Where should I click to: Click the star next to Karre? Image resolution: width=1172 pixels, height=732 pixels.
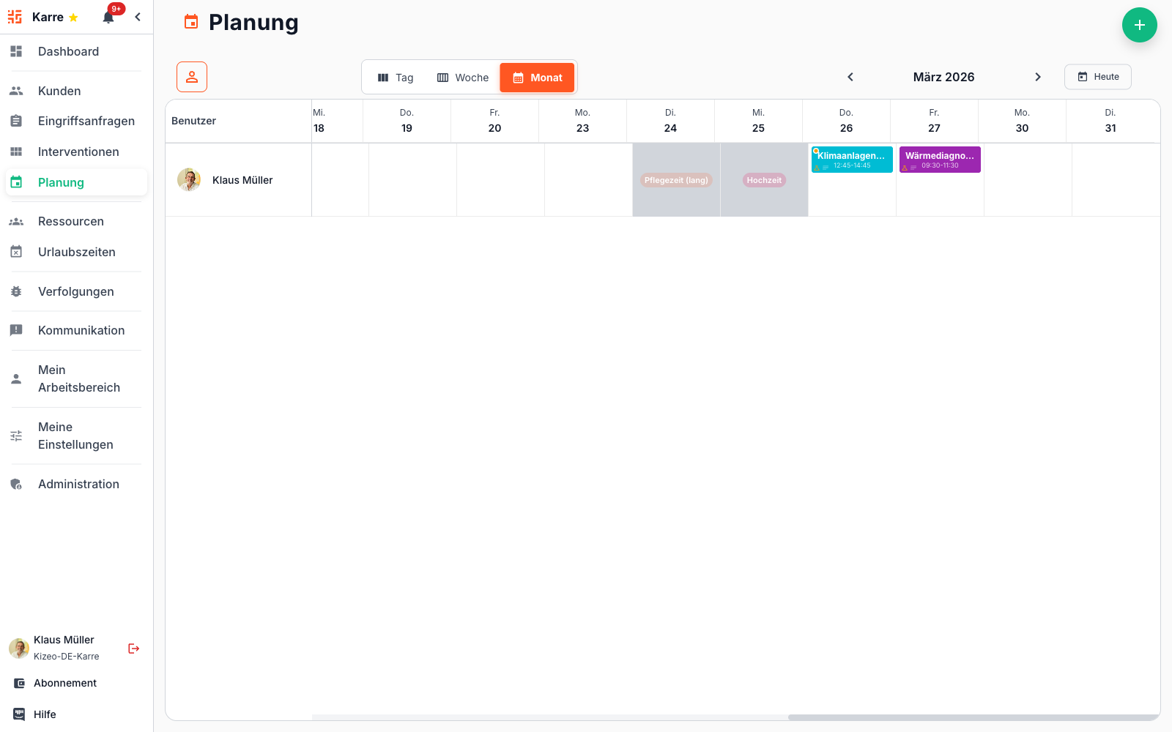pos(73,17)
